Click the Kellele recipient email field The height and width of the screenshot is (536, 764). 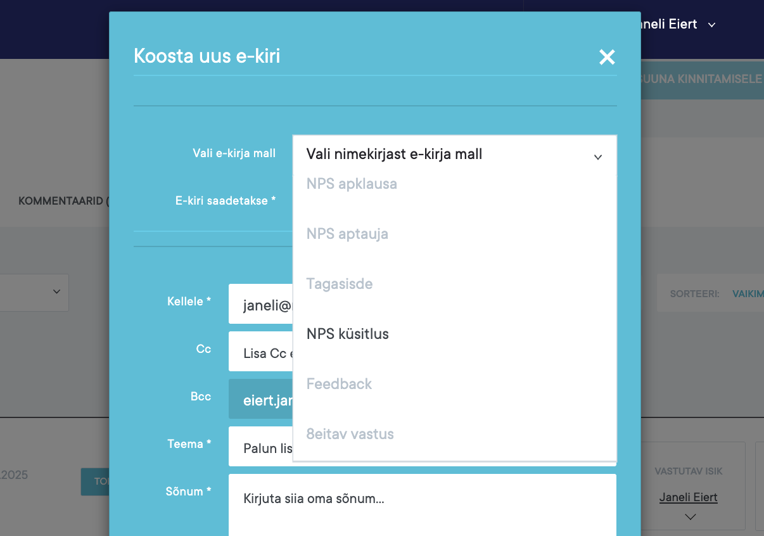point(260,305)
